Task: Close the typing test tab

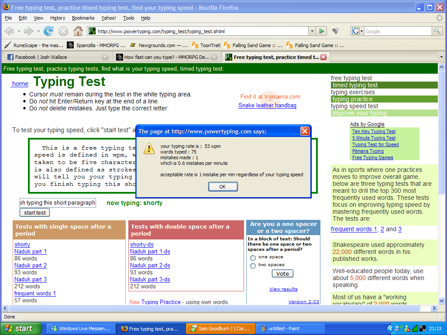Action: (323, 57)
